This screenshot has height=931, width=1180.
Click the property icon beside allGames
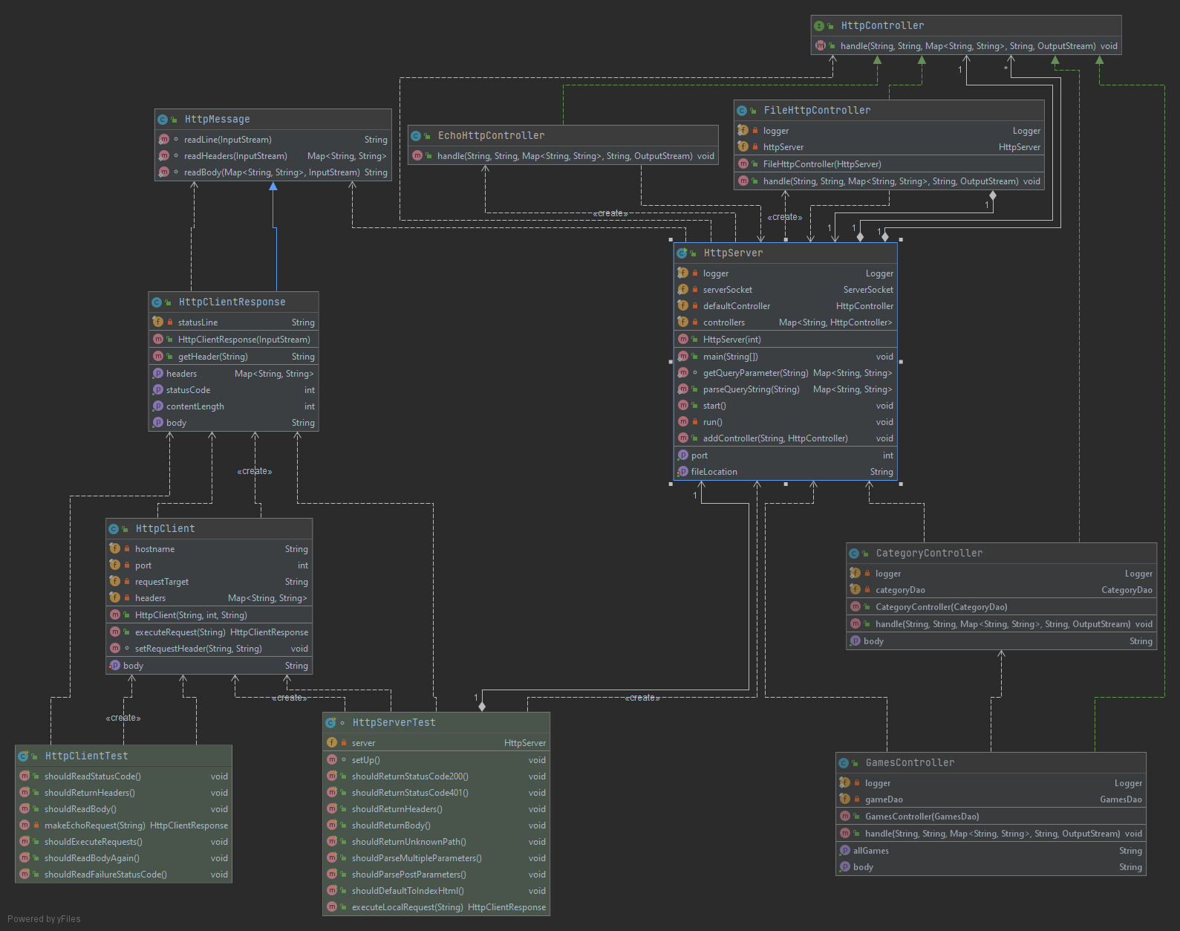[x=844, y=850]
